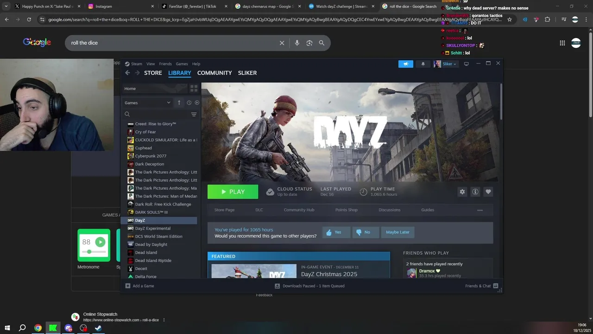This screenshot has height=334, width=593.
Task: Open Chrome extensions puzzle icon
Action: [548, 19]
